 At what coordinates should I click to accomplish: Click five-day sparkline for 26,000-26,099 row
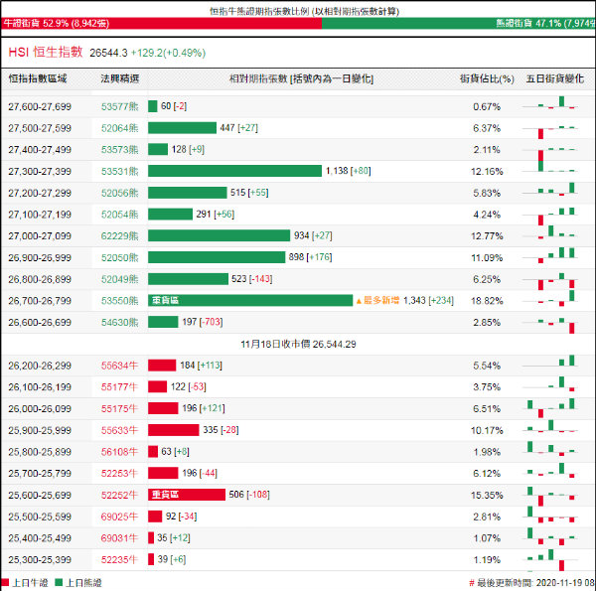point(550,408)
